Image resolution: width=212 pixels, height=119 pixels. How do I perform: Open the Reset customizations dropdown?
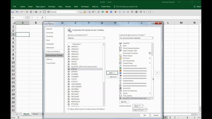(137, 106)
